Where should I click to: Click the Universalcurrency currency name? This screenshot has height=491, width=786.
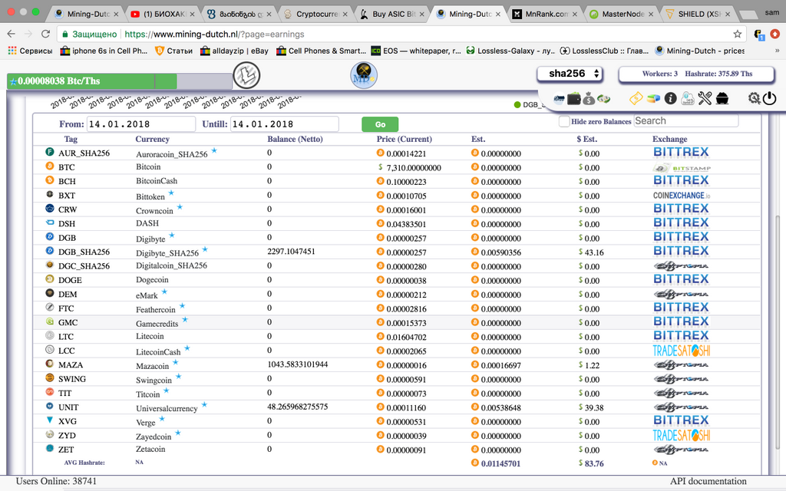point(167,409)
